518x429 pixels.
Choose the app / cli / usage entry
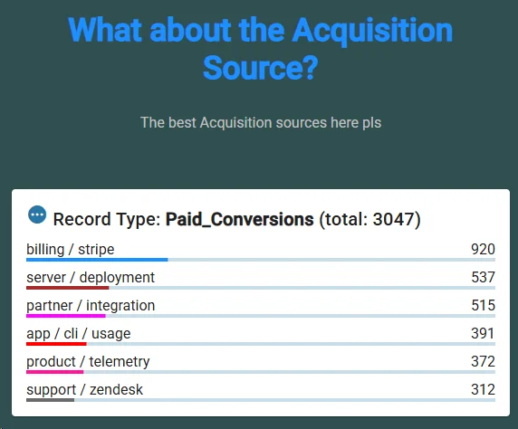tap(79, 334)
